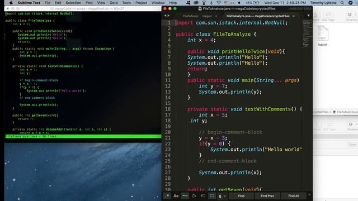Open the Project menu
The height and width of the screenshot is (201, 358).
pos(141,3)
